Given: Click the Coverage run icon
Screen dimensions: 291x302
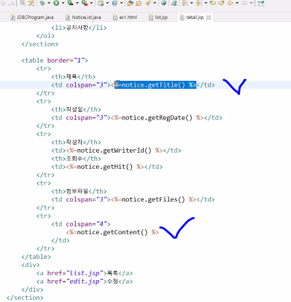Looking at the screenshot, I should pyautogui.click(x=70, y=3).
